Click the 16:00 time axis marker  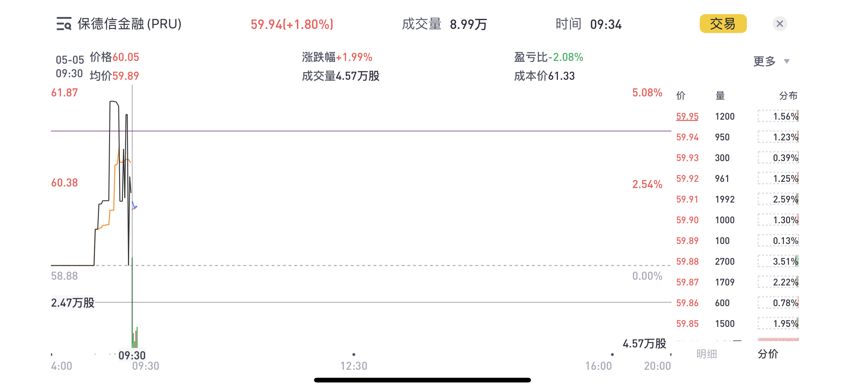point(598,366)
